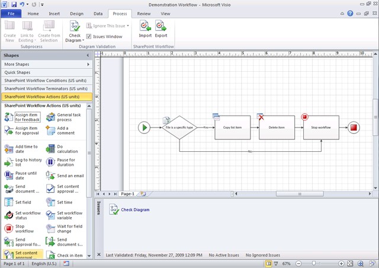
Task: Select the Page-1 sheet tab
Action: tap(127, 194)
